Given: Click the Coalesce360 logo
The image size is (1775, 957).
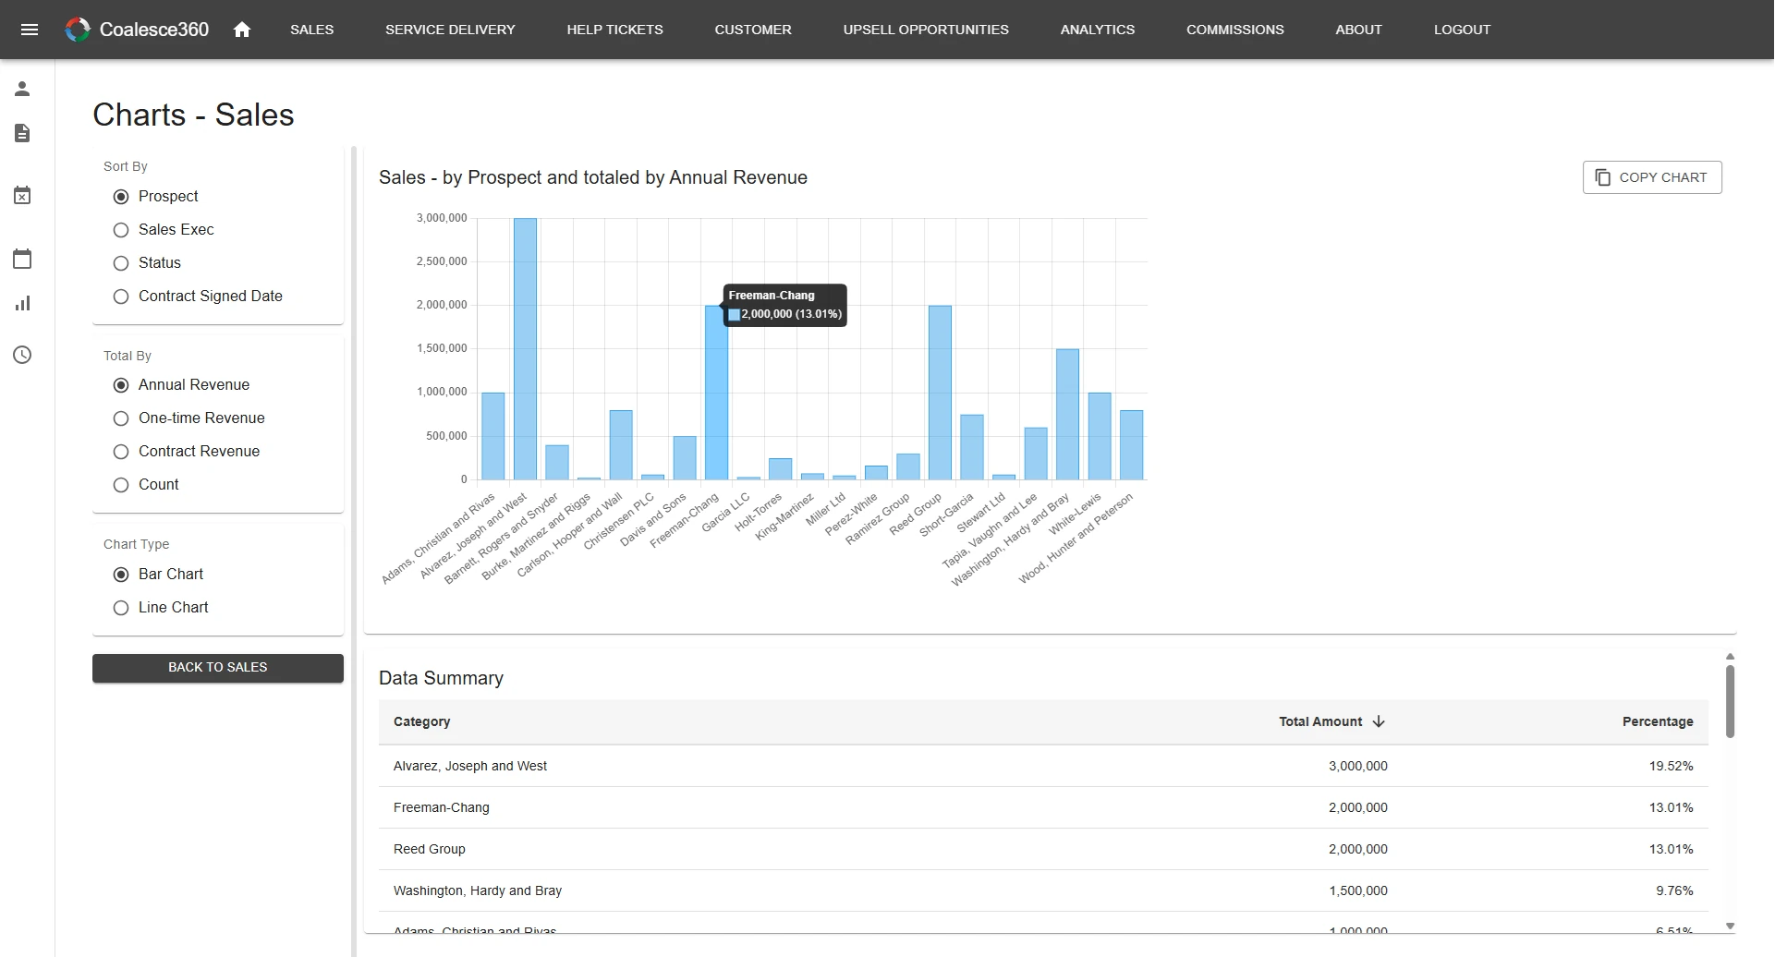Looking at the screenshot, I should 137,29.
